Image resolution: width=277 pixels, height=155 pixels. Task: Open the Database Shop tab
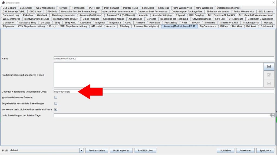[x=28, y=23]
